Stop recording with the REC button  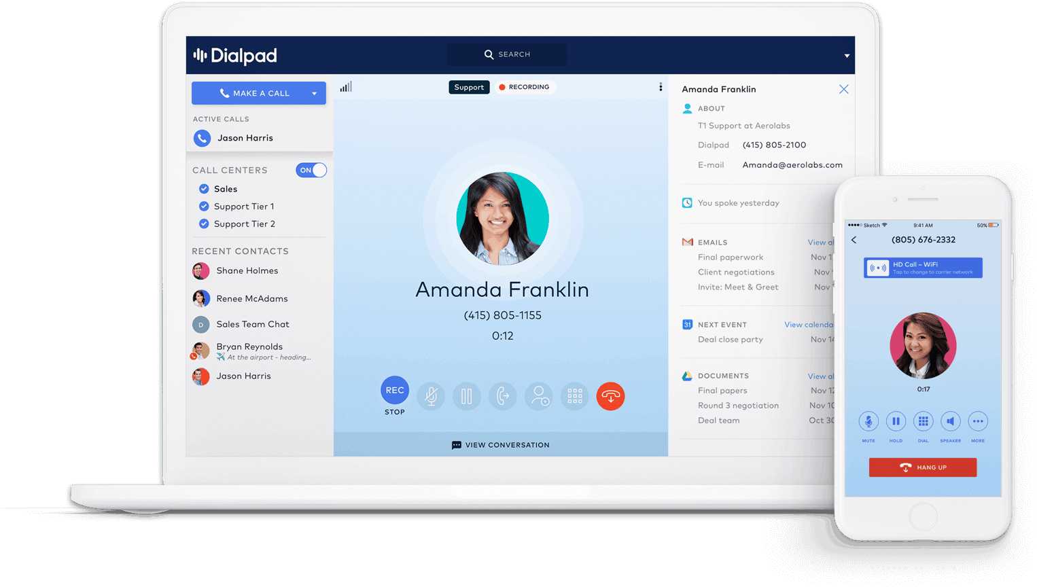(x=395, y=391)
